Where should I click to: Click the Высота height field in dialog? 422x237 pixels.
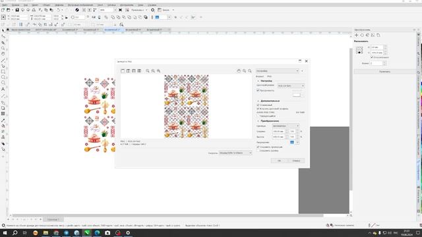[278, 137]
